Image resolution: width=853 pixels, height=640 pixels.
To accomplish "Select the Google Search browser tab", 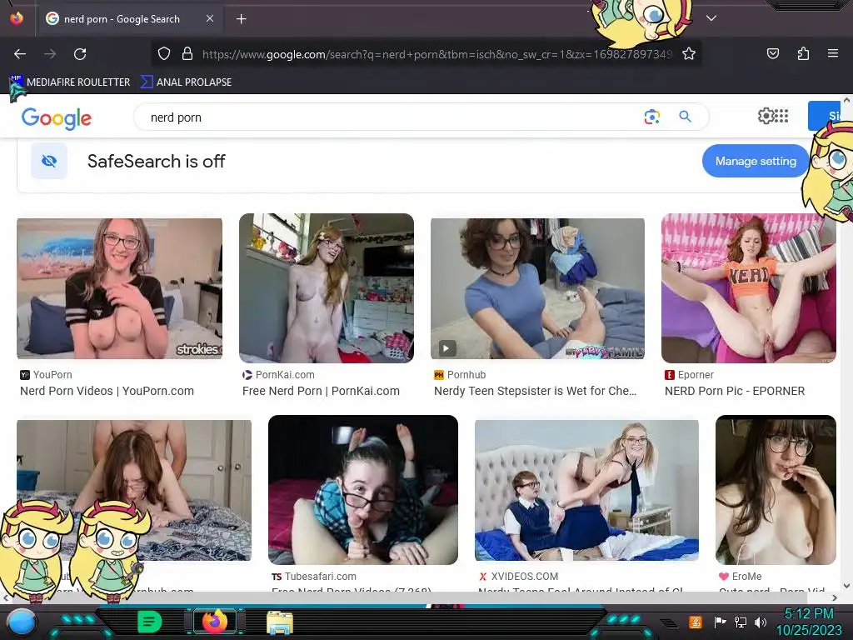I will (x=129, y=18).
